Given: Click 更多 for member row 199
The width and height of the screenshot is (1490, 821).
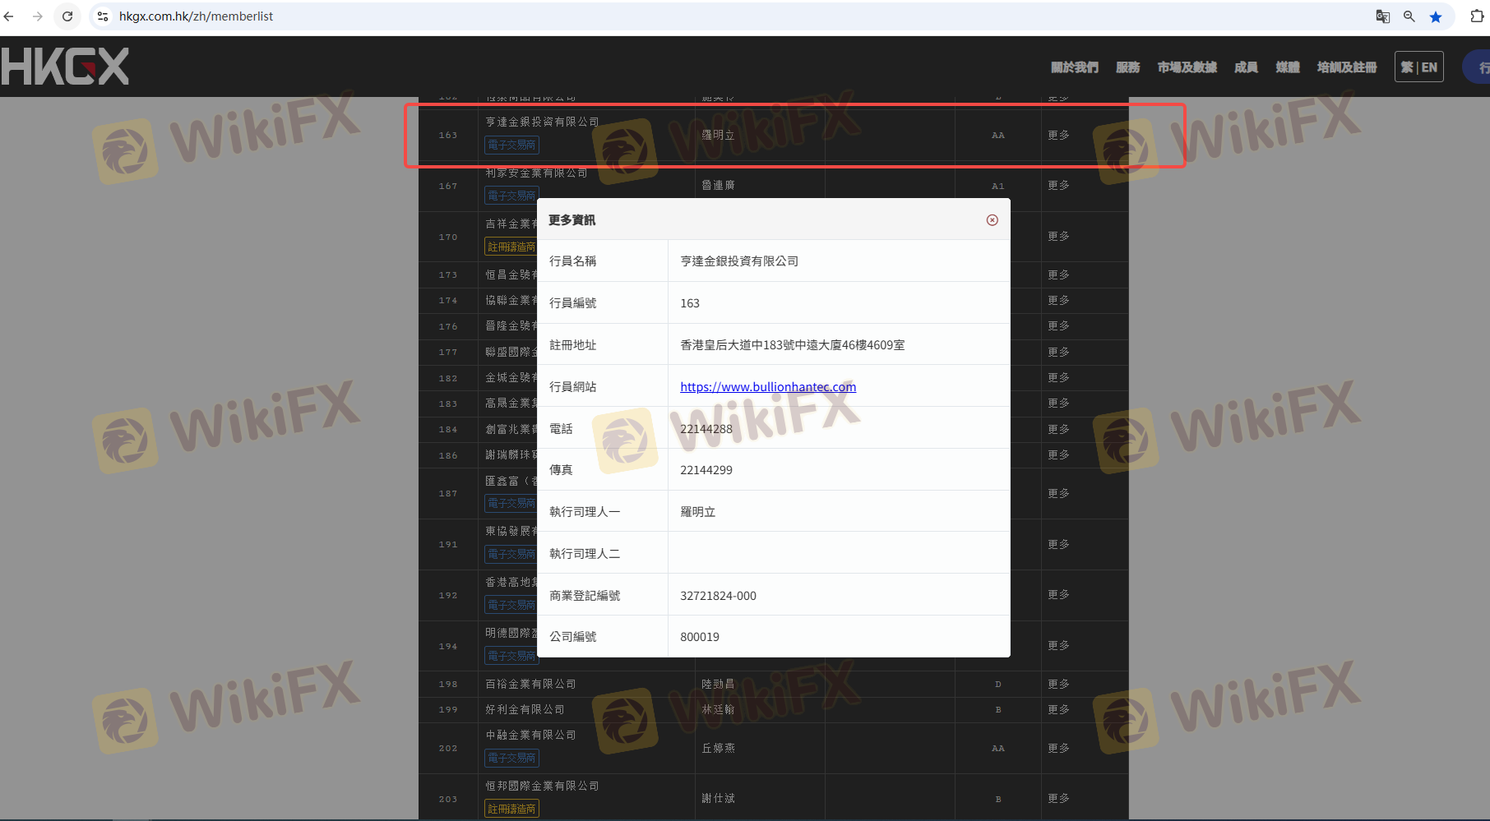Looking at the screenshot, I should [x=1058, y=709].
